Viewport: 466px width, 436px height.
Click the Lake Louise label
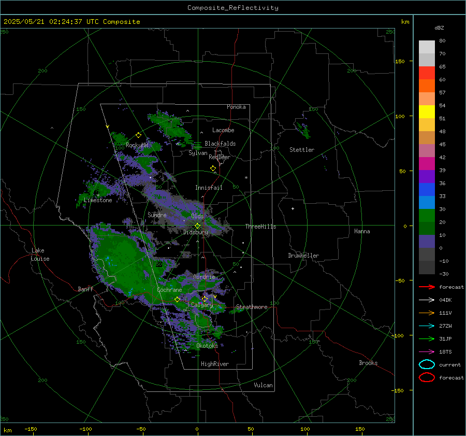(x=40, y=255)
